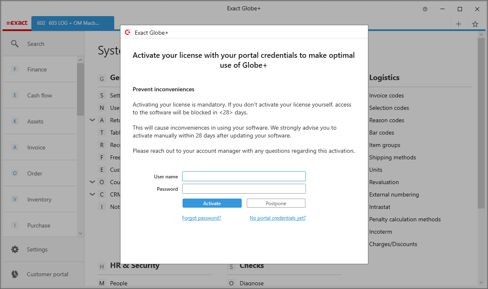Select the S shortcut icon beside 'Sett'
This screenshot has height=289, width=488.
coord(102,95)
